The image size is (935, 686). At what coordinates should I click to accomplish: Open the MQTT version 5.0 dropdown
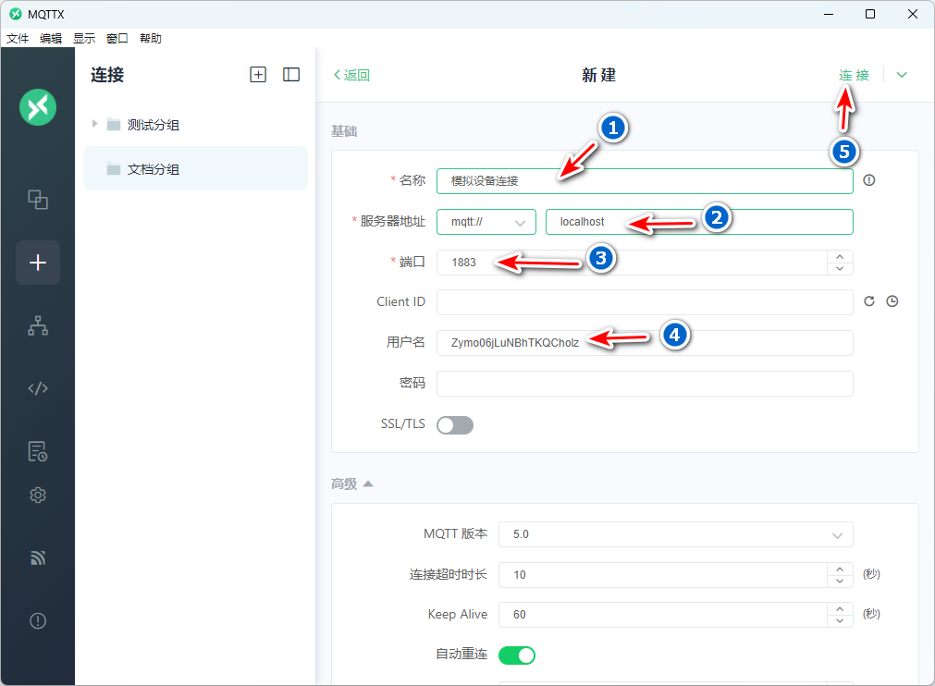click(x=675, y=534)
